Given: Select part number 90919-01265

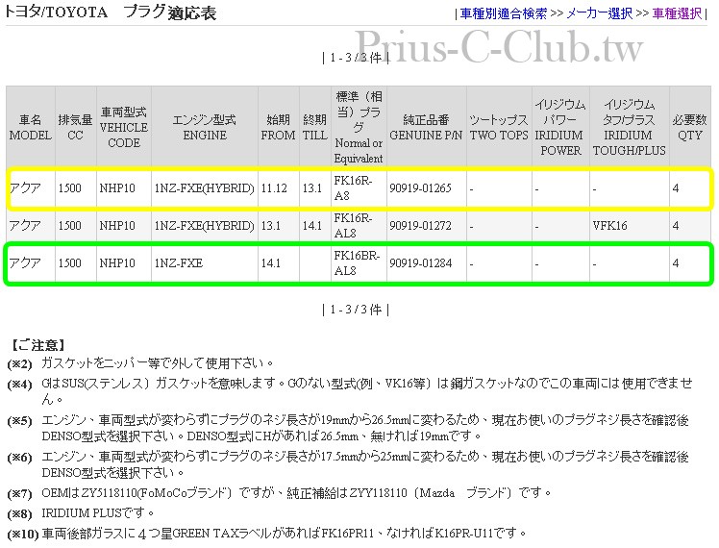Looking at the screenshot, I should [x=420, y=188].
